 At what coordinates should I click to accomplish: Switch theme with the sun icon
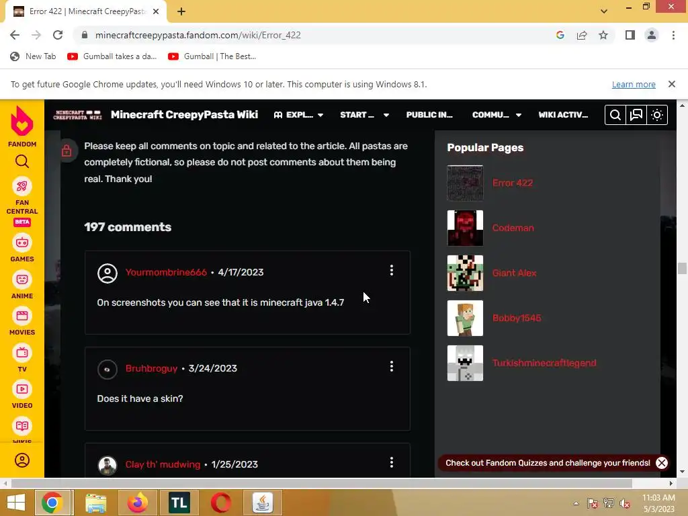pos(657,115)
